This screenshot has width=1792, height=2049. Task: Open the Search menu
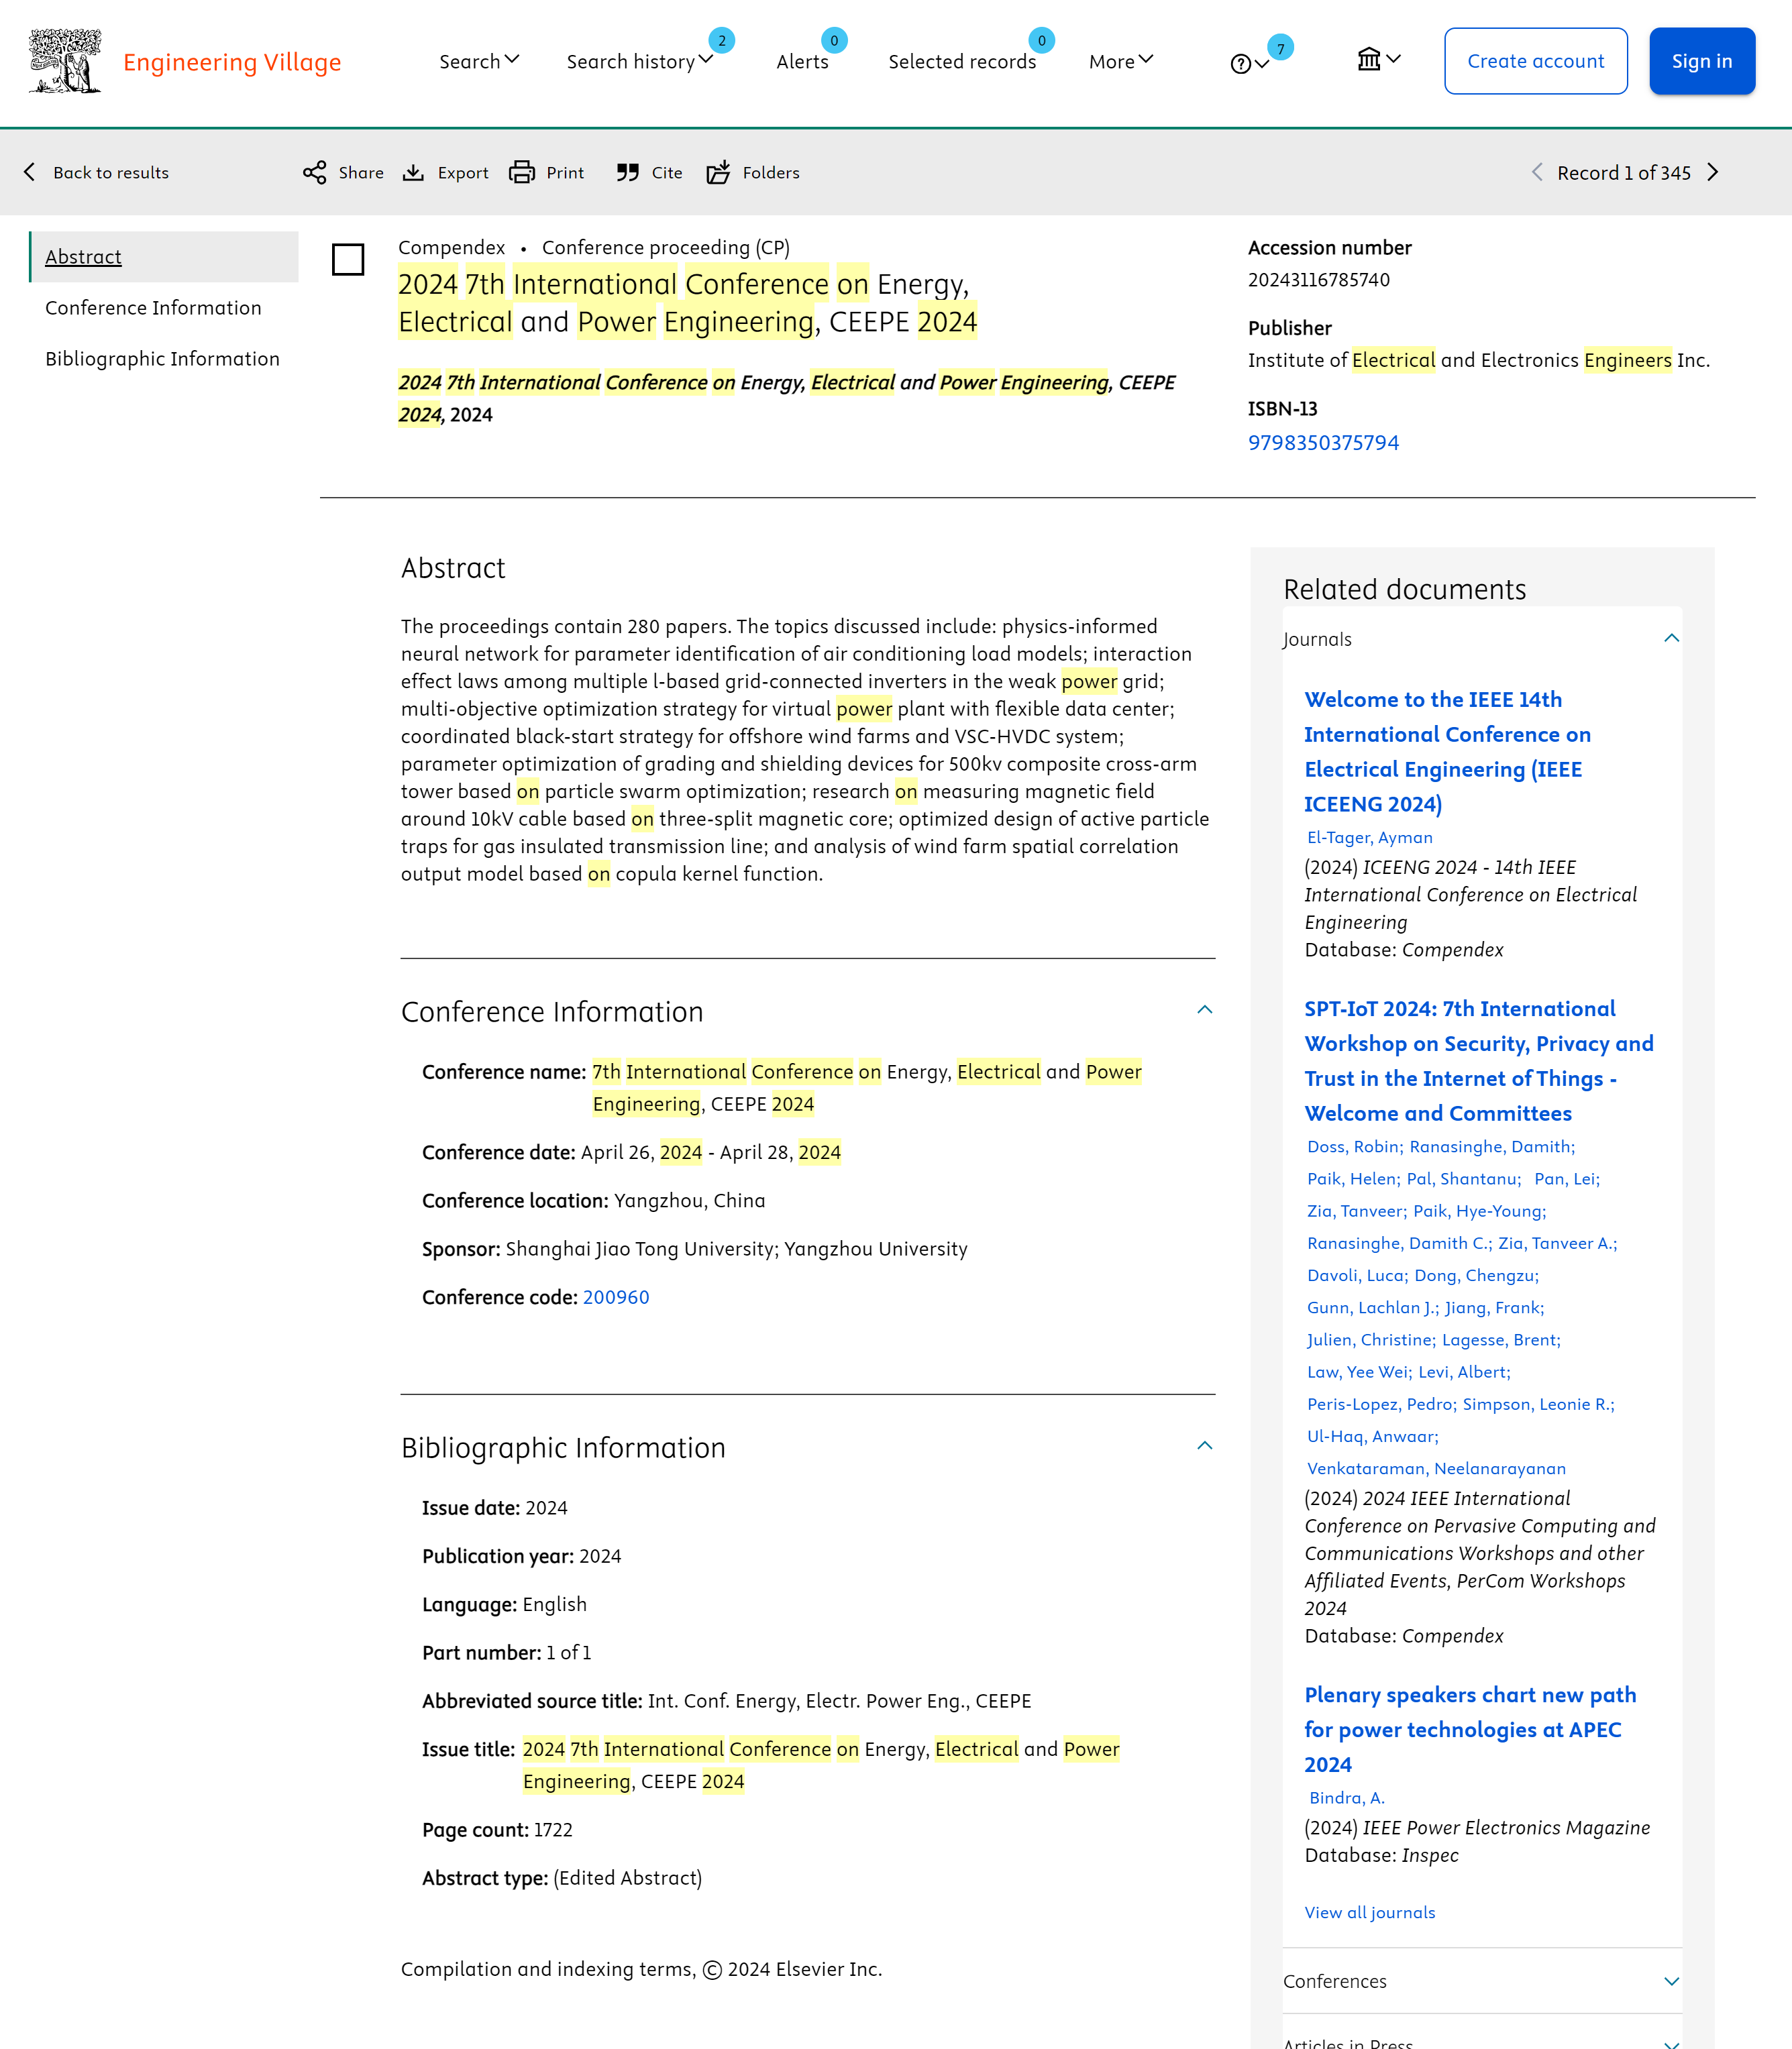pyautogui.click(x=479, y=61)
